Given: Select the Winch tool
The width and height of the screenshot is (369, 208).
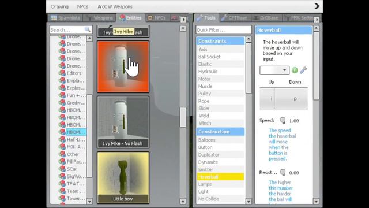Looking at the screenshot, I should 220,123.
